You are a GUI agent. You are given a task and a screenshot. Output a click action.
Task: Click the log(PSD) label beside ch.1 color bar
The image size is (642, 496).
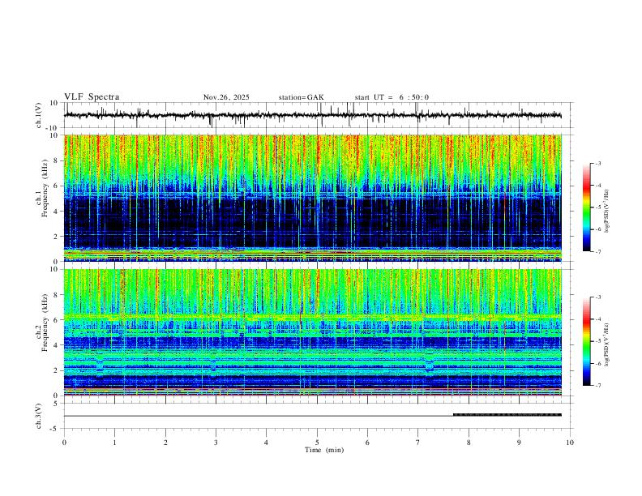pos(606,212)
